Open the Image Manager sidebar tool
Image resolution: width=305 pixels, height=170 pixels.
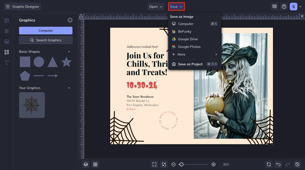6,20
